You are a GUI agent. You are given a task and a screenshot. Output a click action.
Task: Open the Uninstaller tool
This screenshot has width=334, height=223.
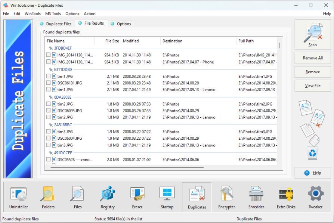pos(19,197)
